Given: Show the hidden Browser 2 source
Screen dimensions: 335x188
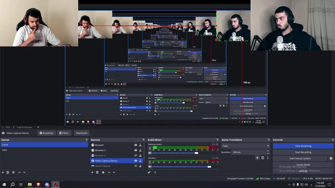Looking at the screenshot, I should 136,156.
